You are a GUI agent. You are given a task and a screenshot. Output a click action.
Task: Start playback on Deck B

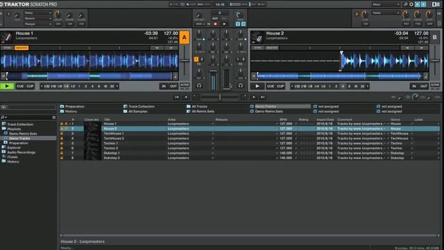tap(257, 86)
